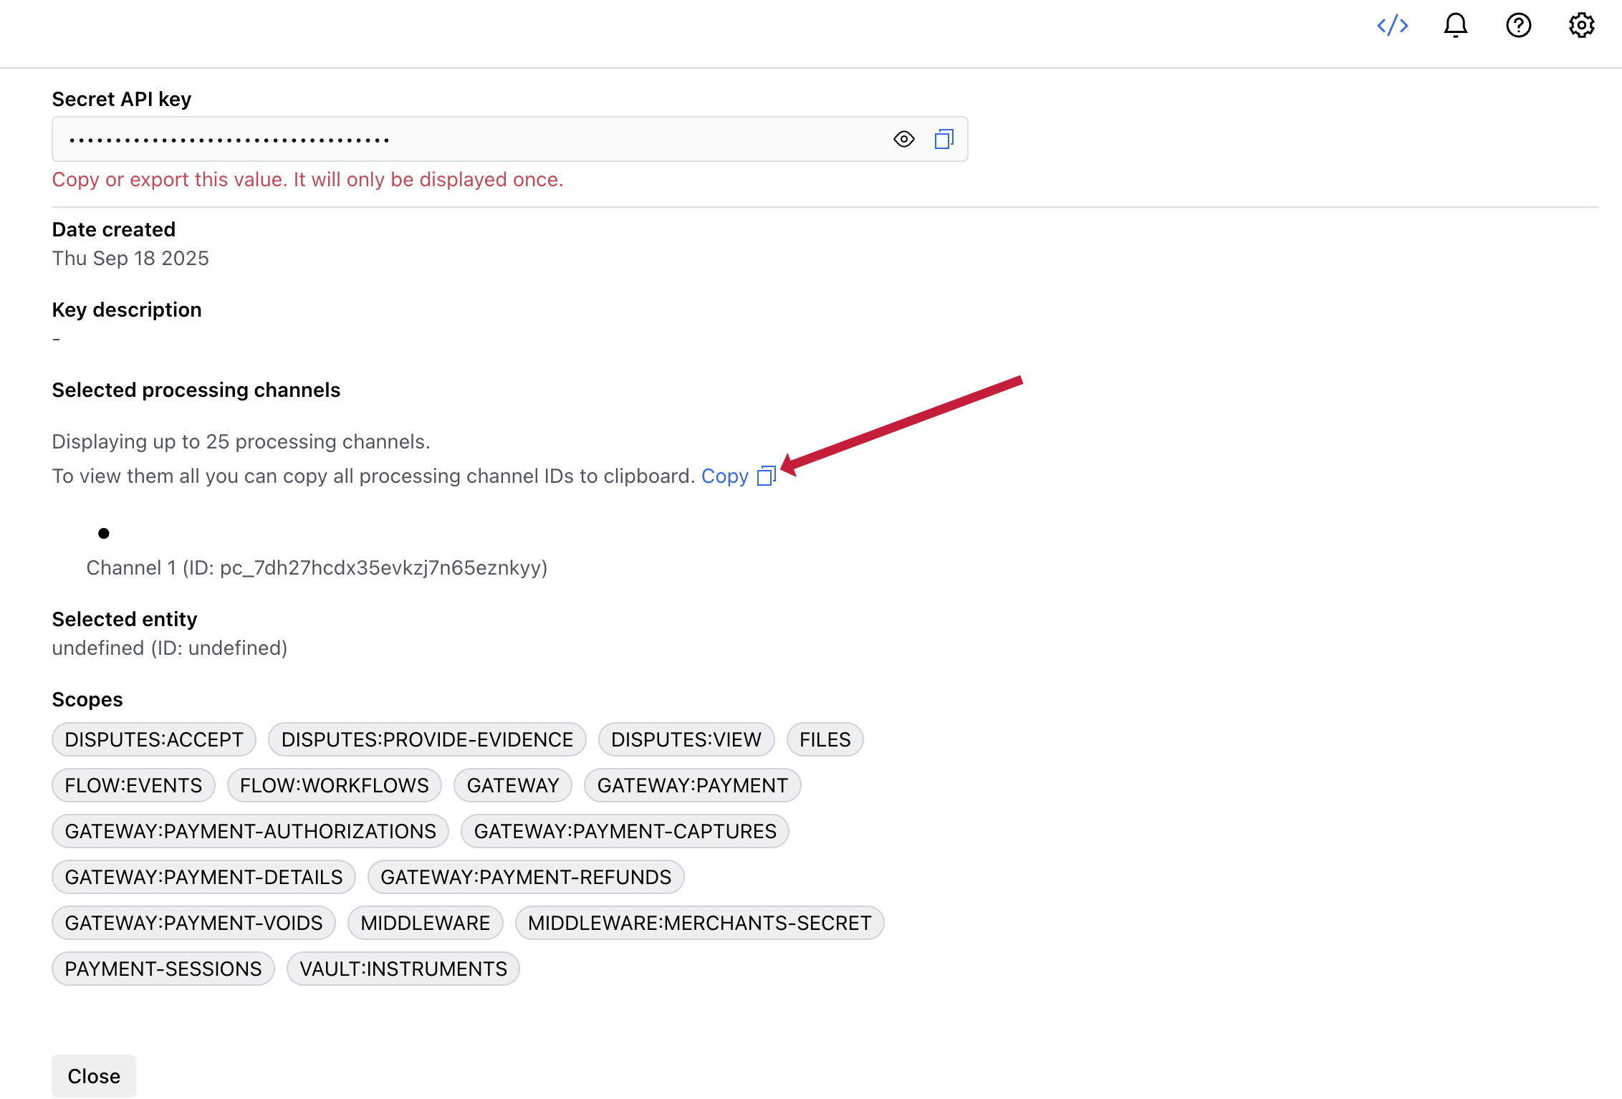
Task: Copy the secret API key using its copy icon
Action: 944,139
